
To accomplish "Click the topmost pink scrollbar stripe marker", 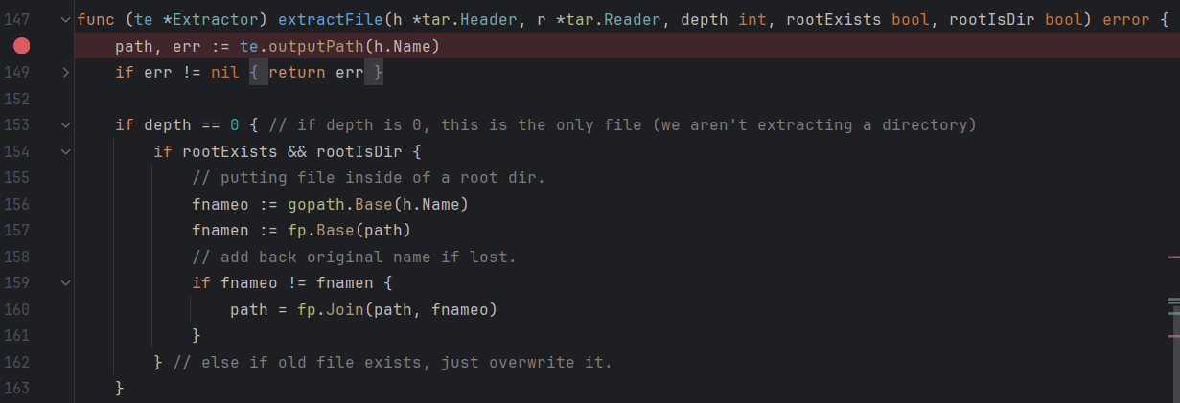I will [x=1173, y=257].
